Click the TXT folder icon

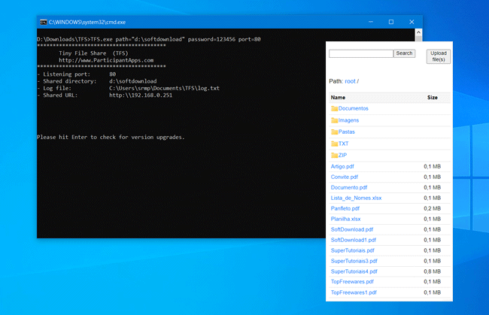(x=335, y=144)
